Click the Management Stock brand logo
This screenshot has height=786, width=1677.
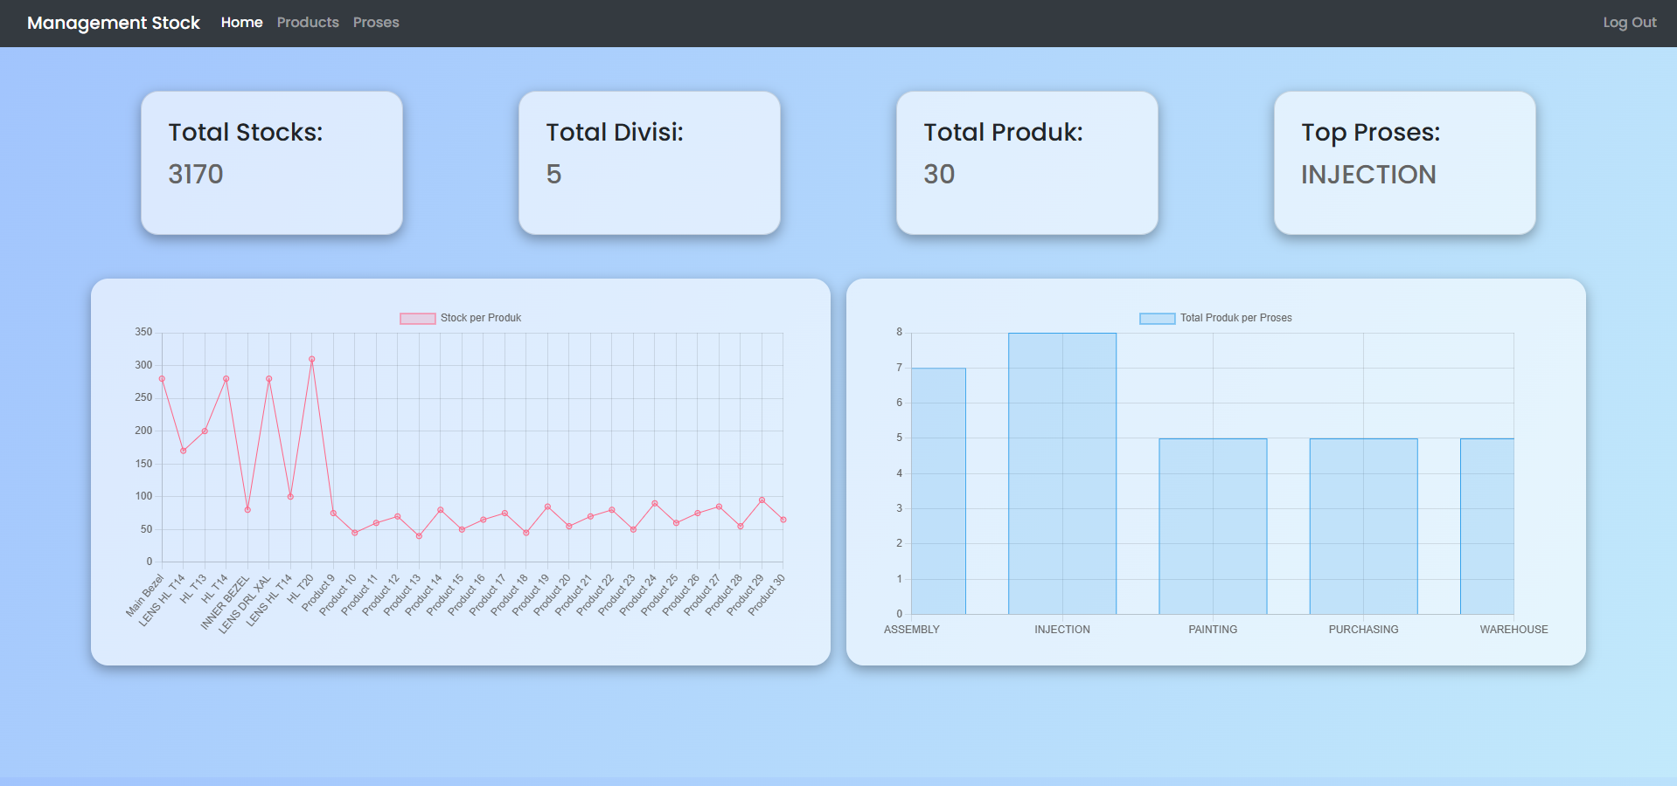pyautogui.click(x=114, y=23)
